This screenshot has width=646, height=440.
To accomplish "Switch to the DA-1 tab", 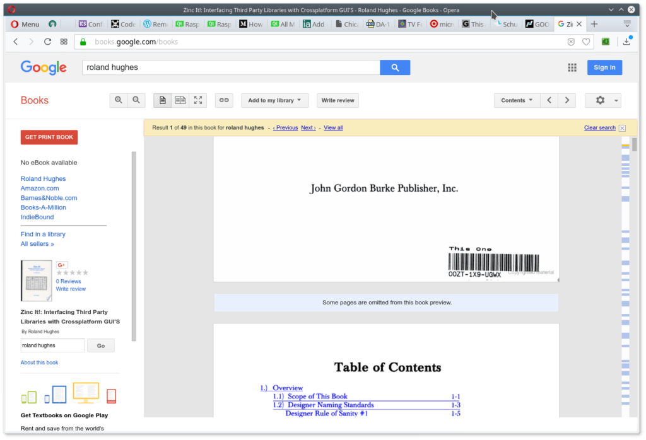I will (x=379, y=24).
